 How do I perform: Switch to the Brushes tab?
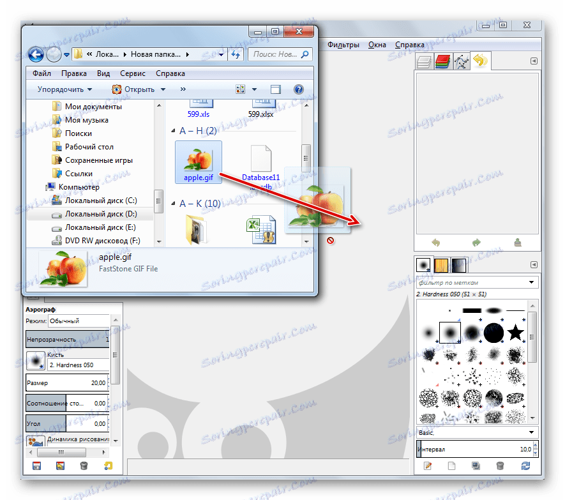click(x=423, y=265)
